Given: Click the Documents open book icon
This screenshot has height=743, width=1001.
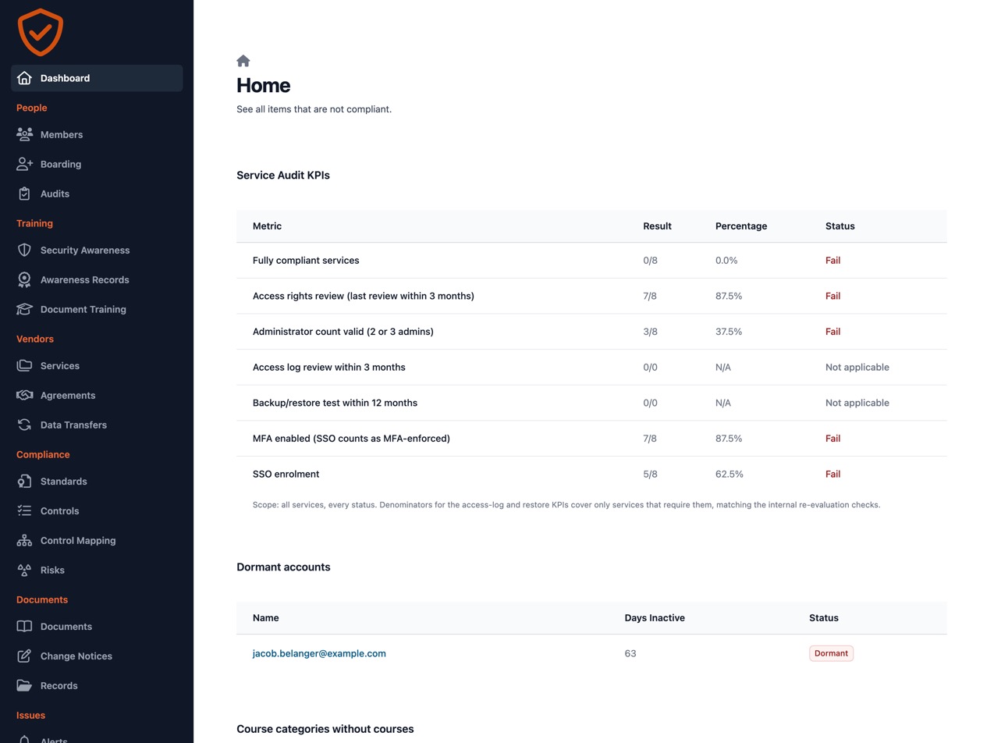Looking at the screenshot, I should [24, 626].
